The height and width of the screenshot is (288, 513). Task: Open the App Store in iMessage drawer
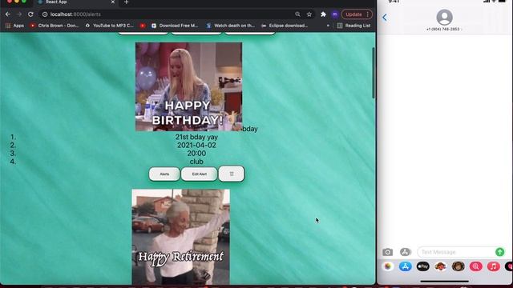405,266
